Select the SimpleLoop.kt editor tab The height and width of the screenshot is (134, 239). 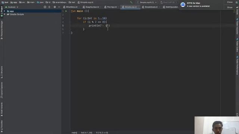pyautogui.click(x=130, y=7)
